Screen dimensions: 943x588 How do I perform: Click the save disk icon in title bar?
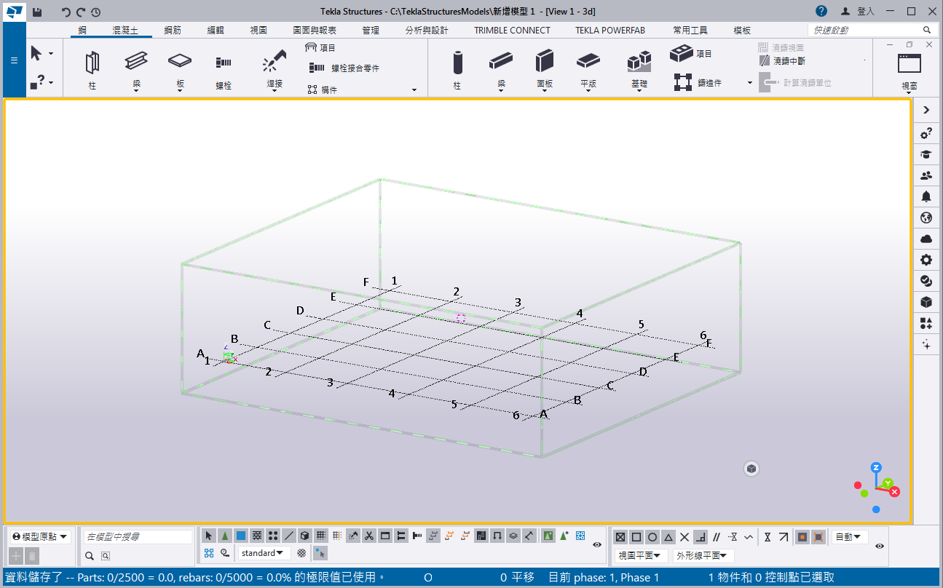pos(37,12)
